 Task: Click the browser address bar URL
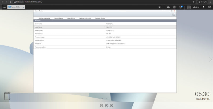tap(34, 2)
